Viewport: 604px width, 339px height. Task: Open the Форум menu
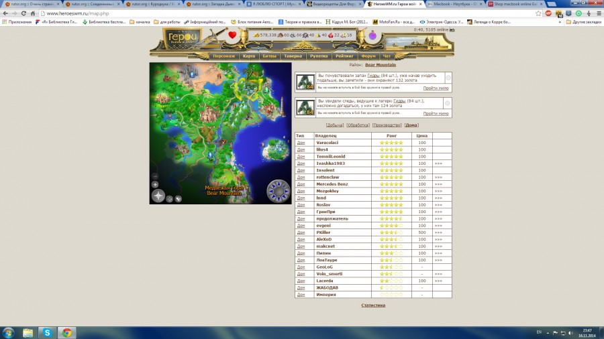click(x=368, y=56)
